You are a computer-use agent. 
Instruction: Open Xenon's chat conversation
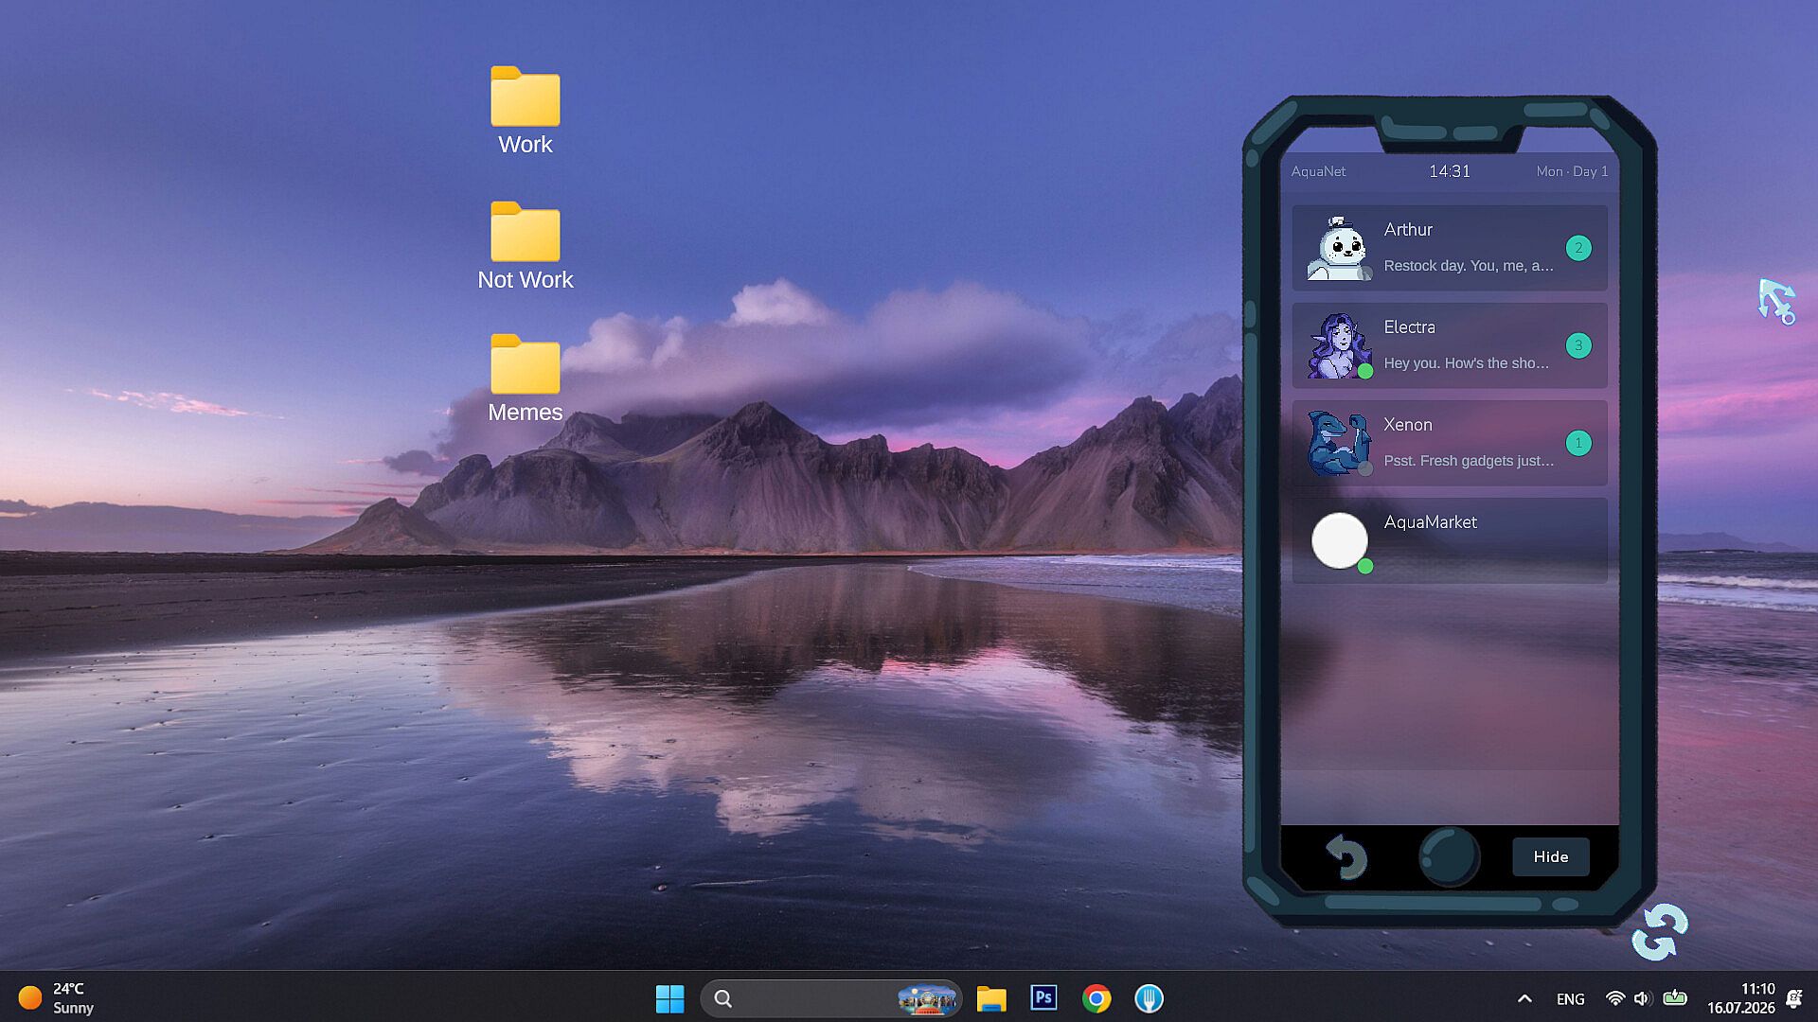[1450, 443]
